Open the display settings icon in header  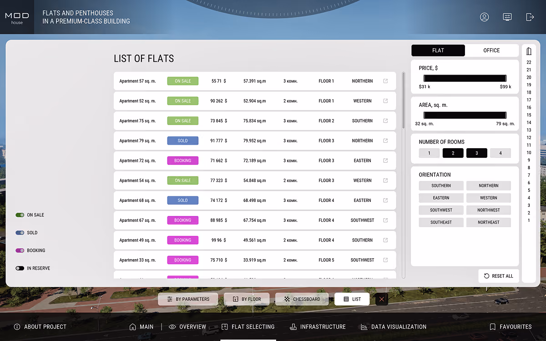click(507, 17)
